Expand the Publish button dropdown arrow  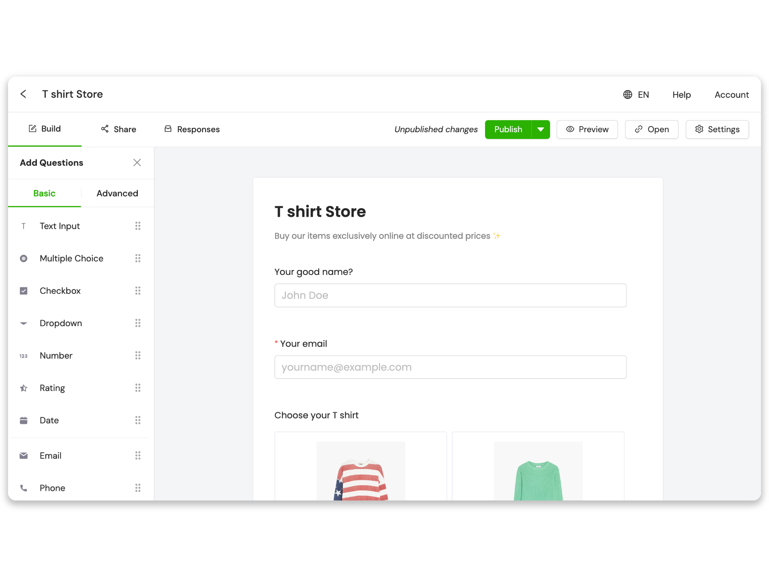pyautogui.click(x=540, y=129)
